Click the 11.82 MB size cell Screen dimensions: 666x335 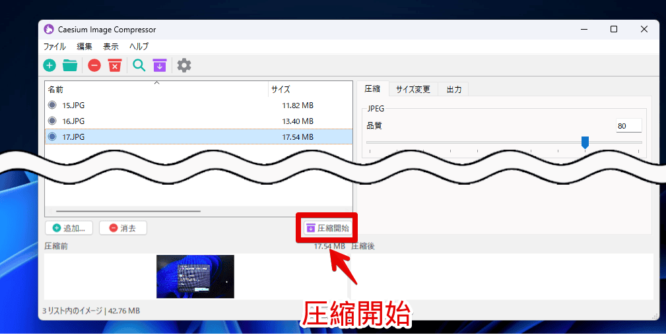click(x=298, y=106)
